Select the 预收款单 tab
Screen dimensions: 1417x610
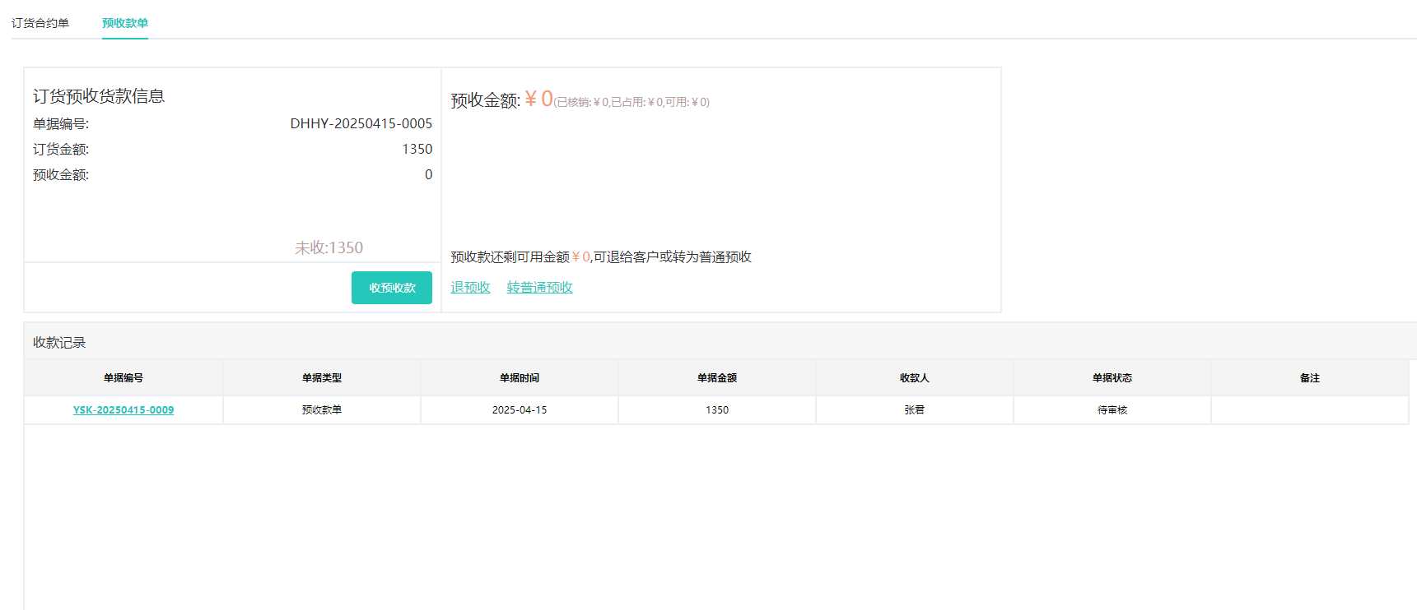click(x=125, y=23)
